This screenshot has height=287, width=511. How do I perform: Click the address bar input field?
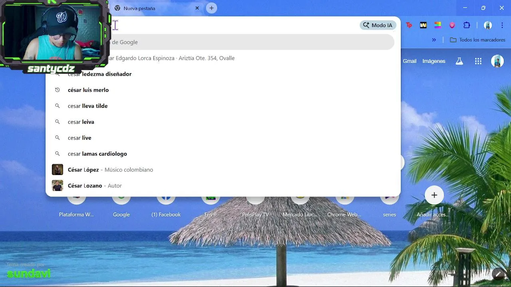pyautogui.click(x=234, y=25)
